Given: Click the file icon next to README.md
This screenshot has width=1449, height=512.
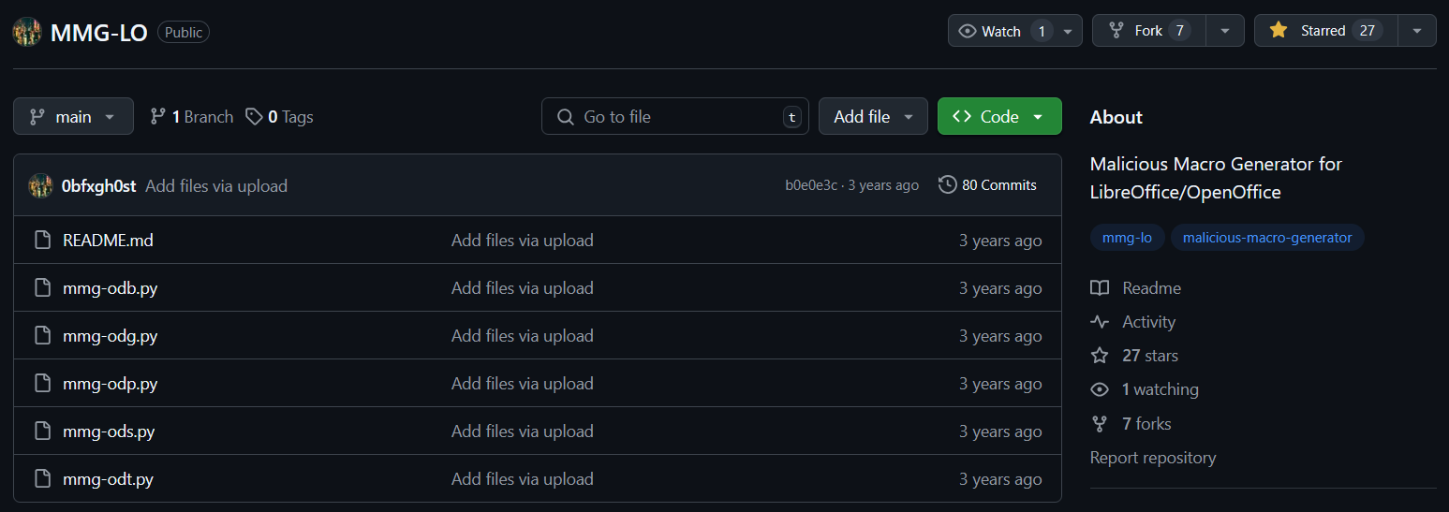Looking at the screenshot, I should click(x=42, y=241).
